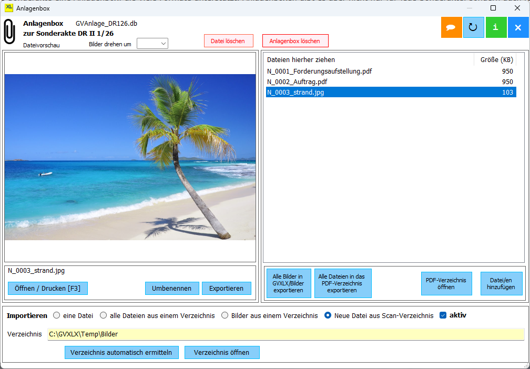
Task: Click the N_0003_strand.jpg caption below preview
Action: pos(36,270)
